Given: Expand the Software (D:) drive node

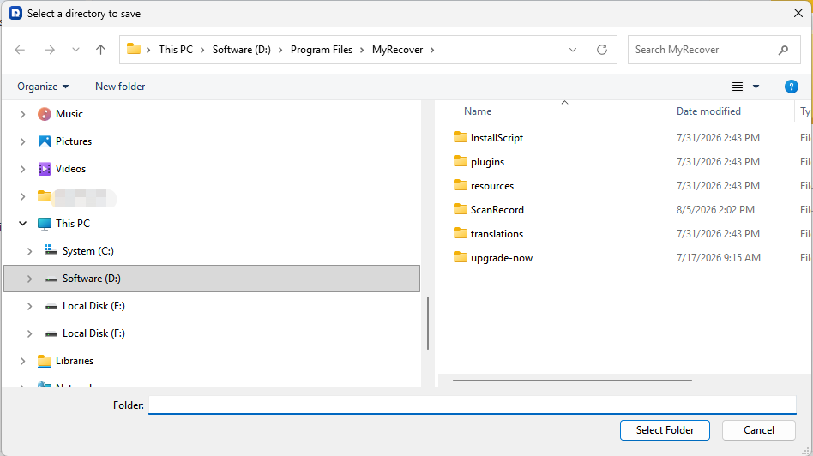Looking at the screenshot, I should pyautogui.click(x=29, y=279).
